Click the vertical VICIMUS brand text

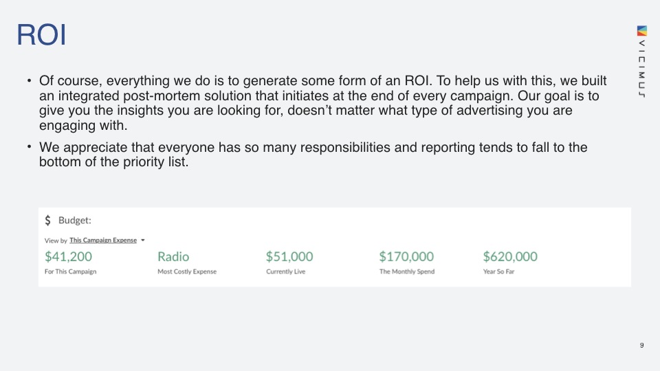point(641,69)
